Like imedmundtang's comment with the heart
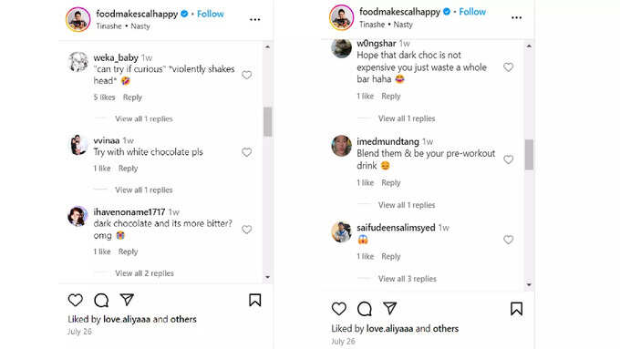620x349 pixels. coord(509,159)
